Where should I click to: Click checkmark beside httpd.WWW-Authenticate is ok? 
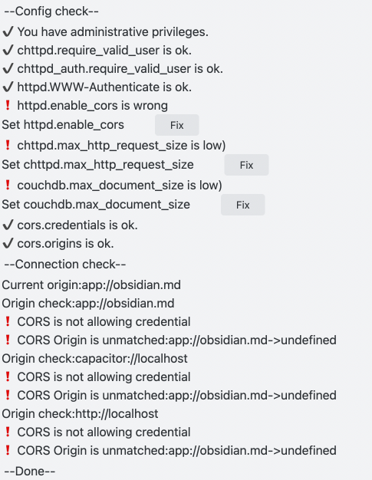click(8, 87)
